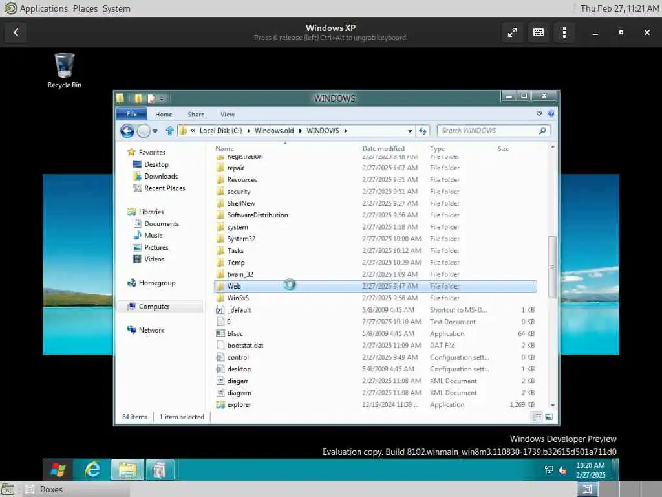The height and width of the screenshot is (497, 662).
Task: Open Boxes keyboard shortcuts button
Action: [539, 32]
